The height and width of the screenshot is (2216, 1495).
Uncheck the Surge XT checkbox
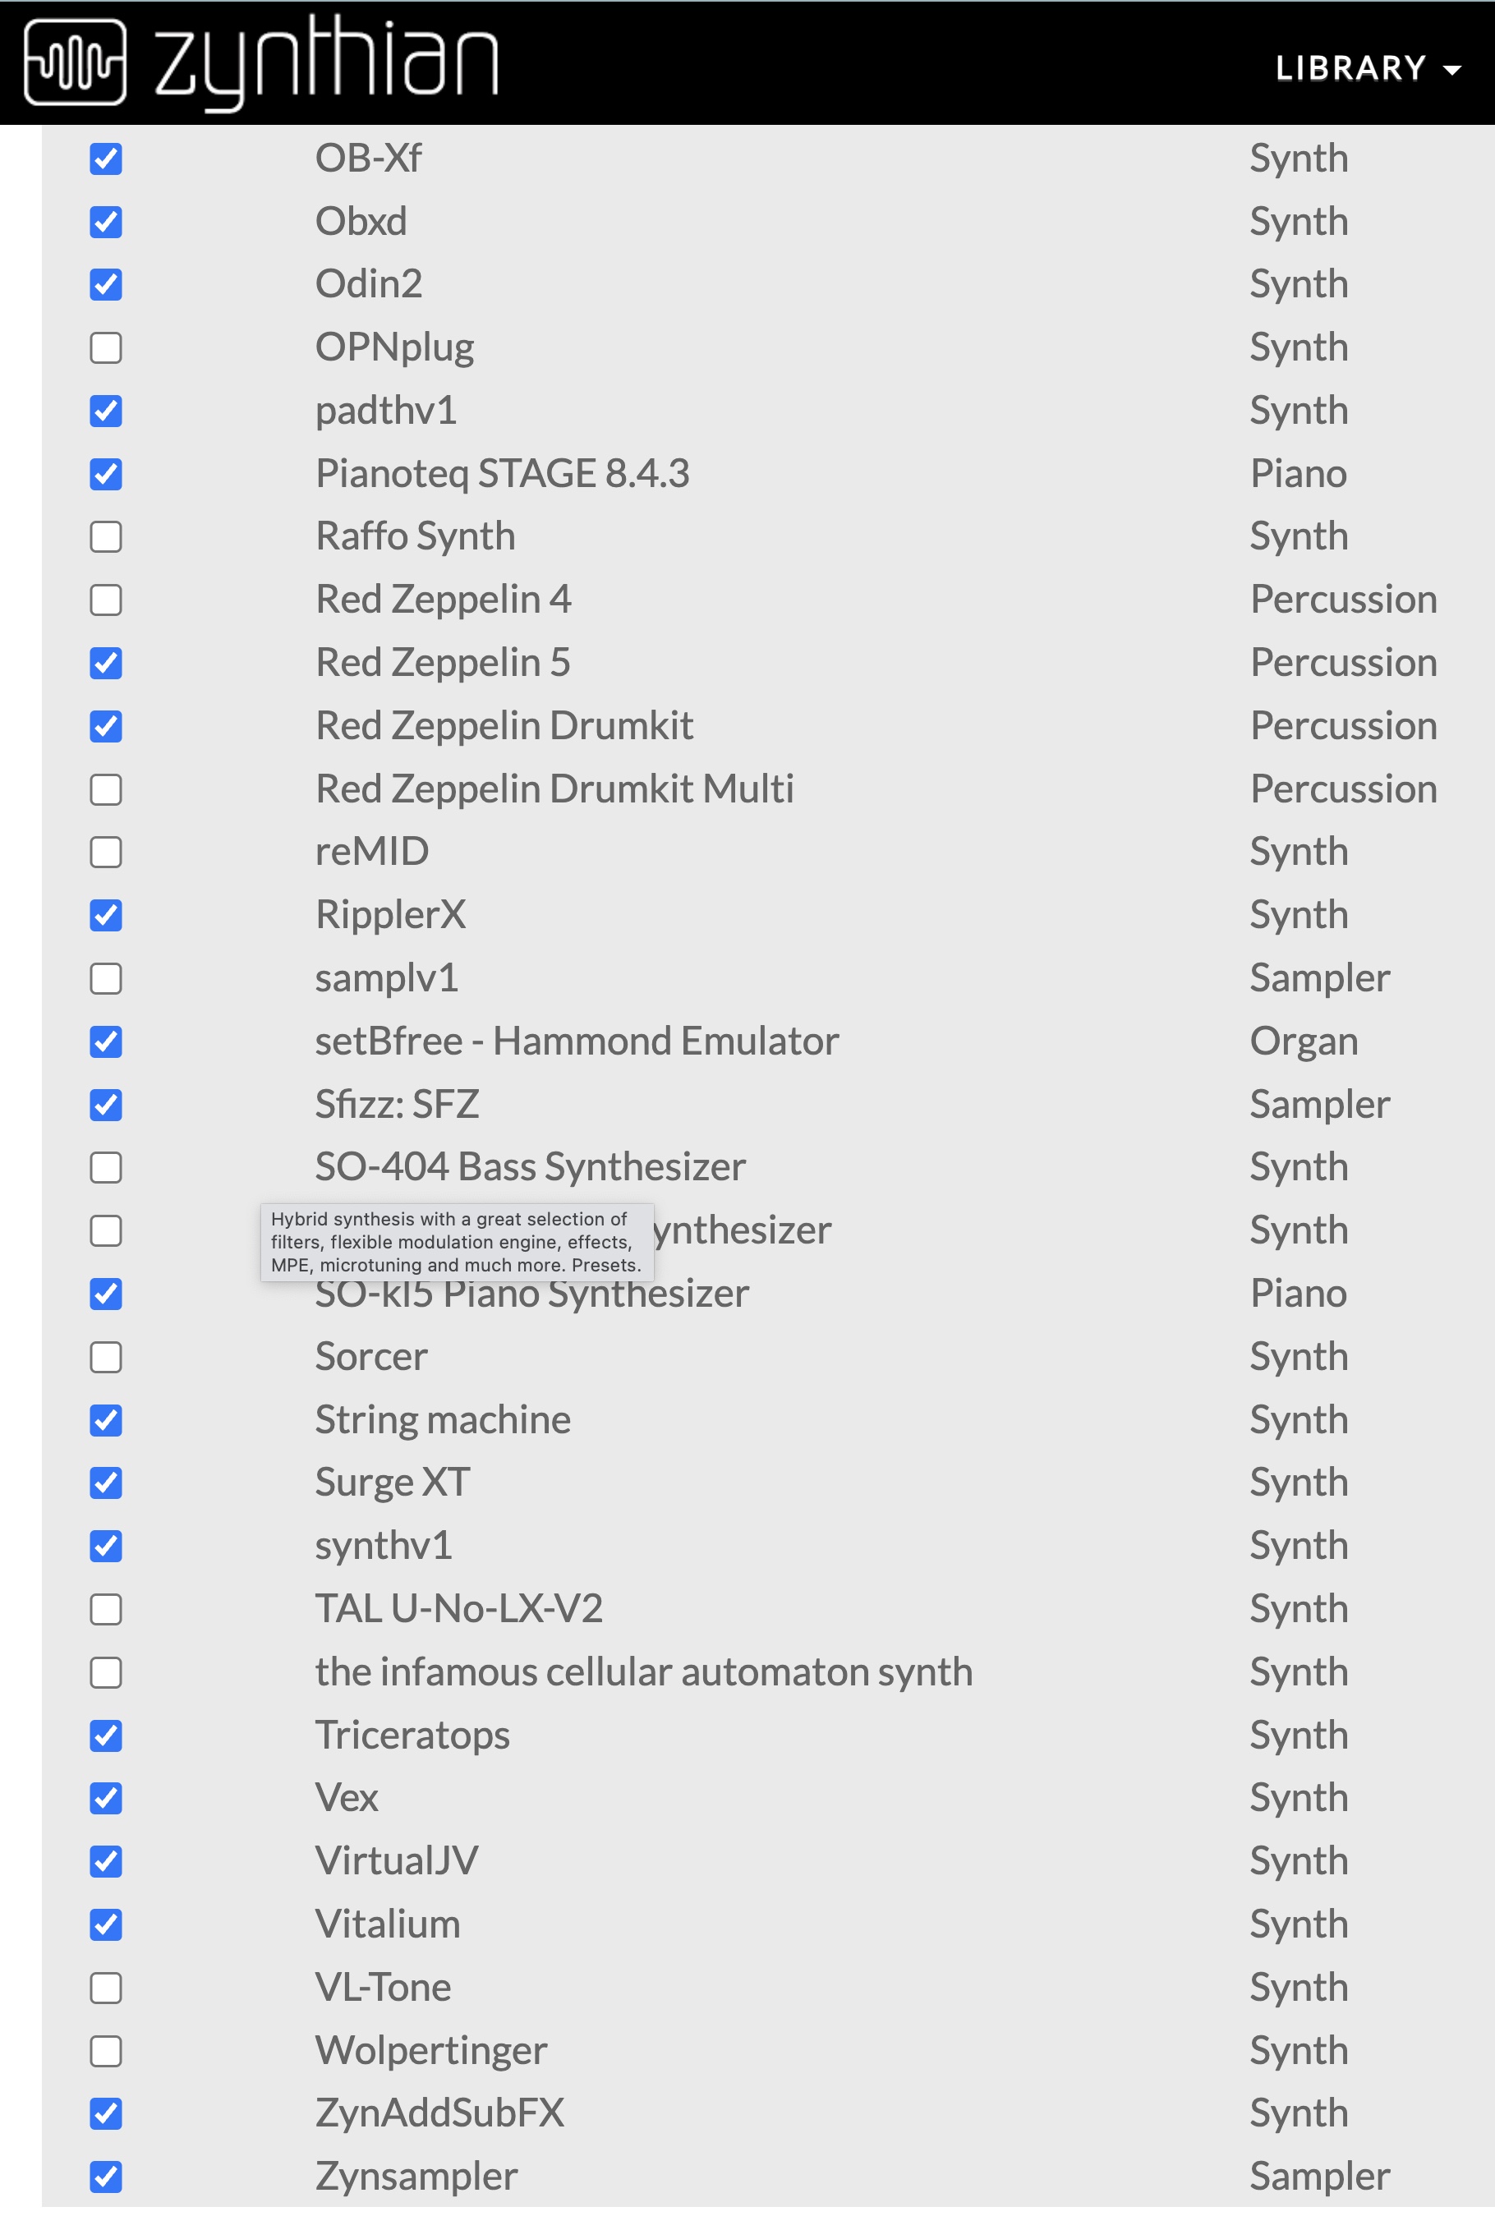(106, 1483)
